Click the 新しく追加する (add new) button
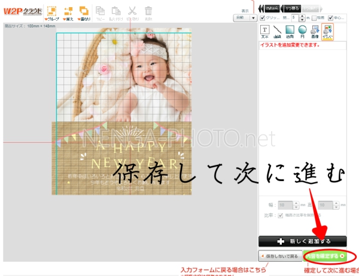Image resolution: width=359 pixels, height=276 pixels. point(303,241)
